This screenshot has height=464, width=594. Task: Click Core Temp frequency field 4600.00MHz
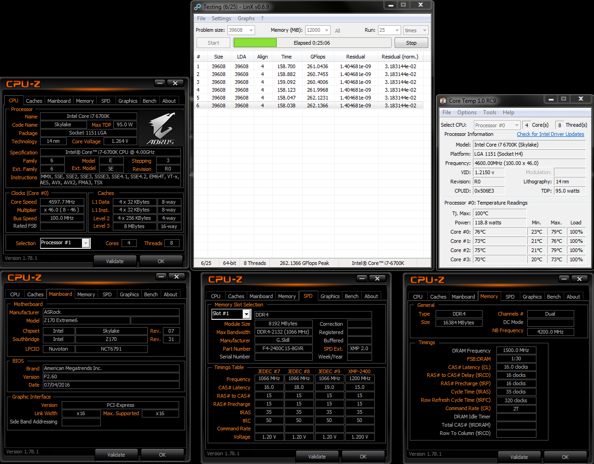click(x=529, y=163)
